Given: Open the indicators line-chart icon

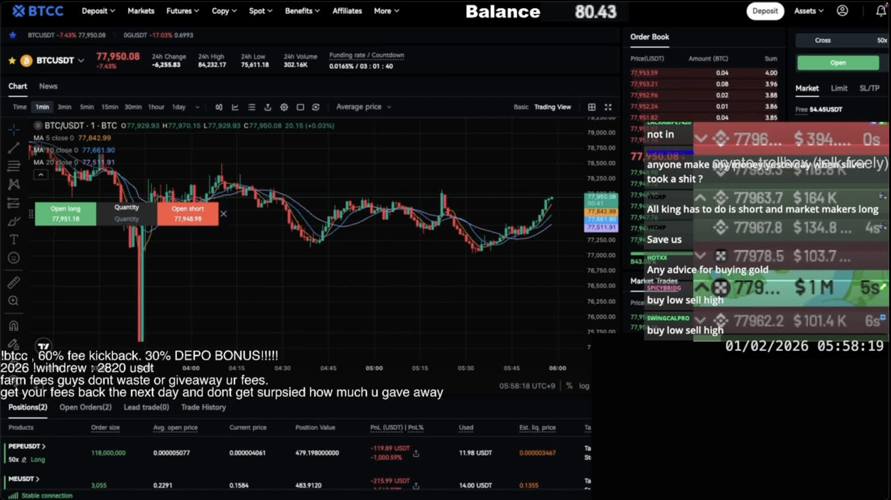Looking at the screenshot, I should point(235,107).
